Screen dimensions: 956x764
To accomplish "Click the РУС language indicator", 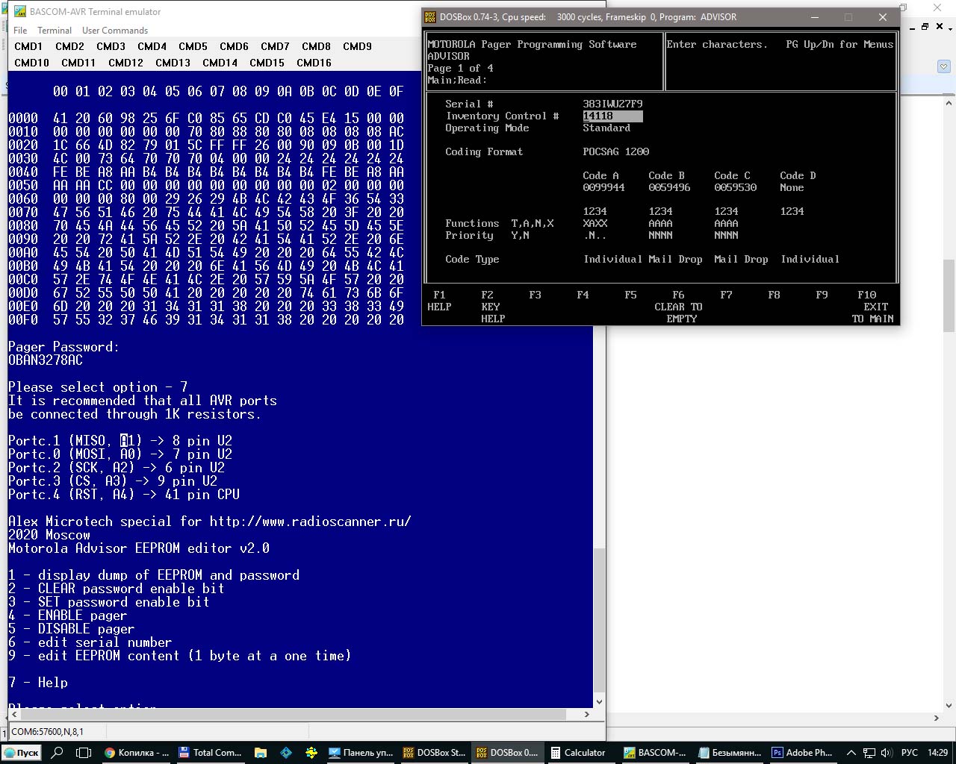I will click(x=909, y=753).
